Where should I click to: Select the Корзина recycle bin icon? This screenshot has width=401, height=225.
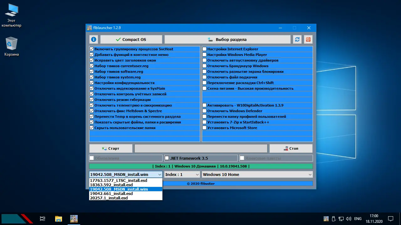point(12,47)
